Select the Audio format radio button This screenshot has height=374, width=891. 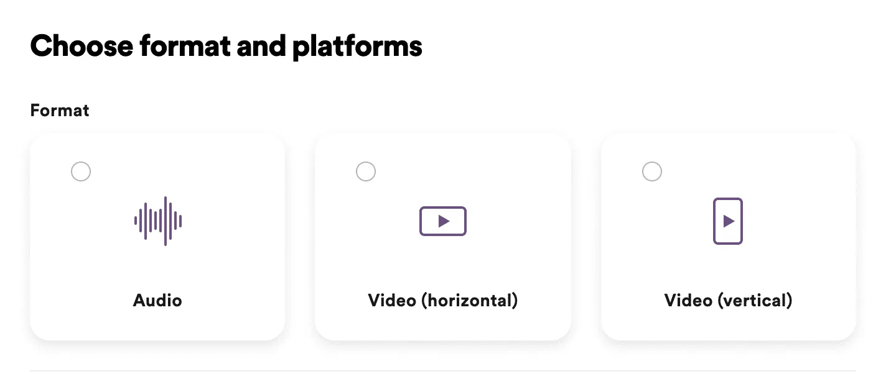(81, 171)
